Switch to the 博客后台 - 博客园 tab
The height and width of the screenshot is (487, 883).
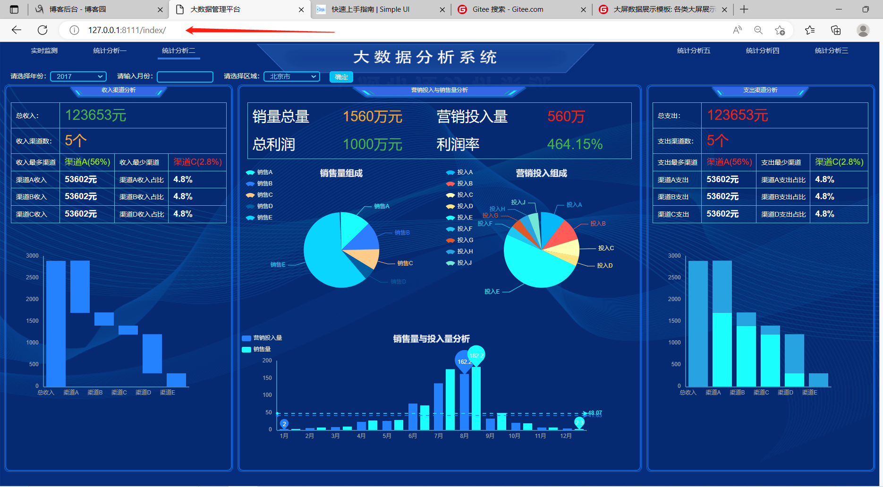[x=98, y=9]
